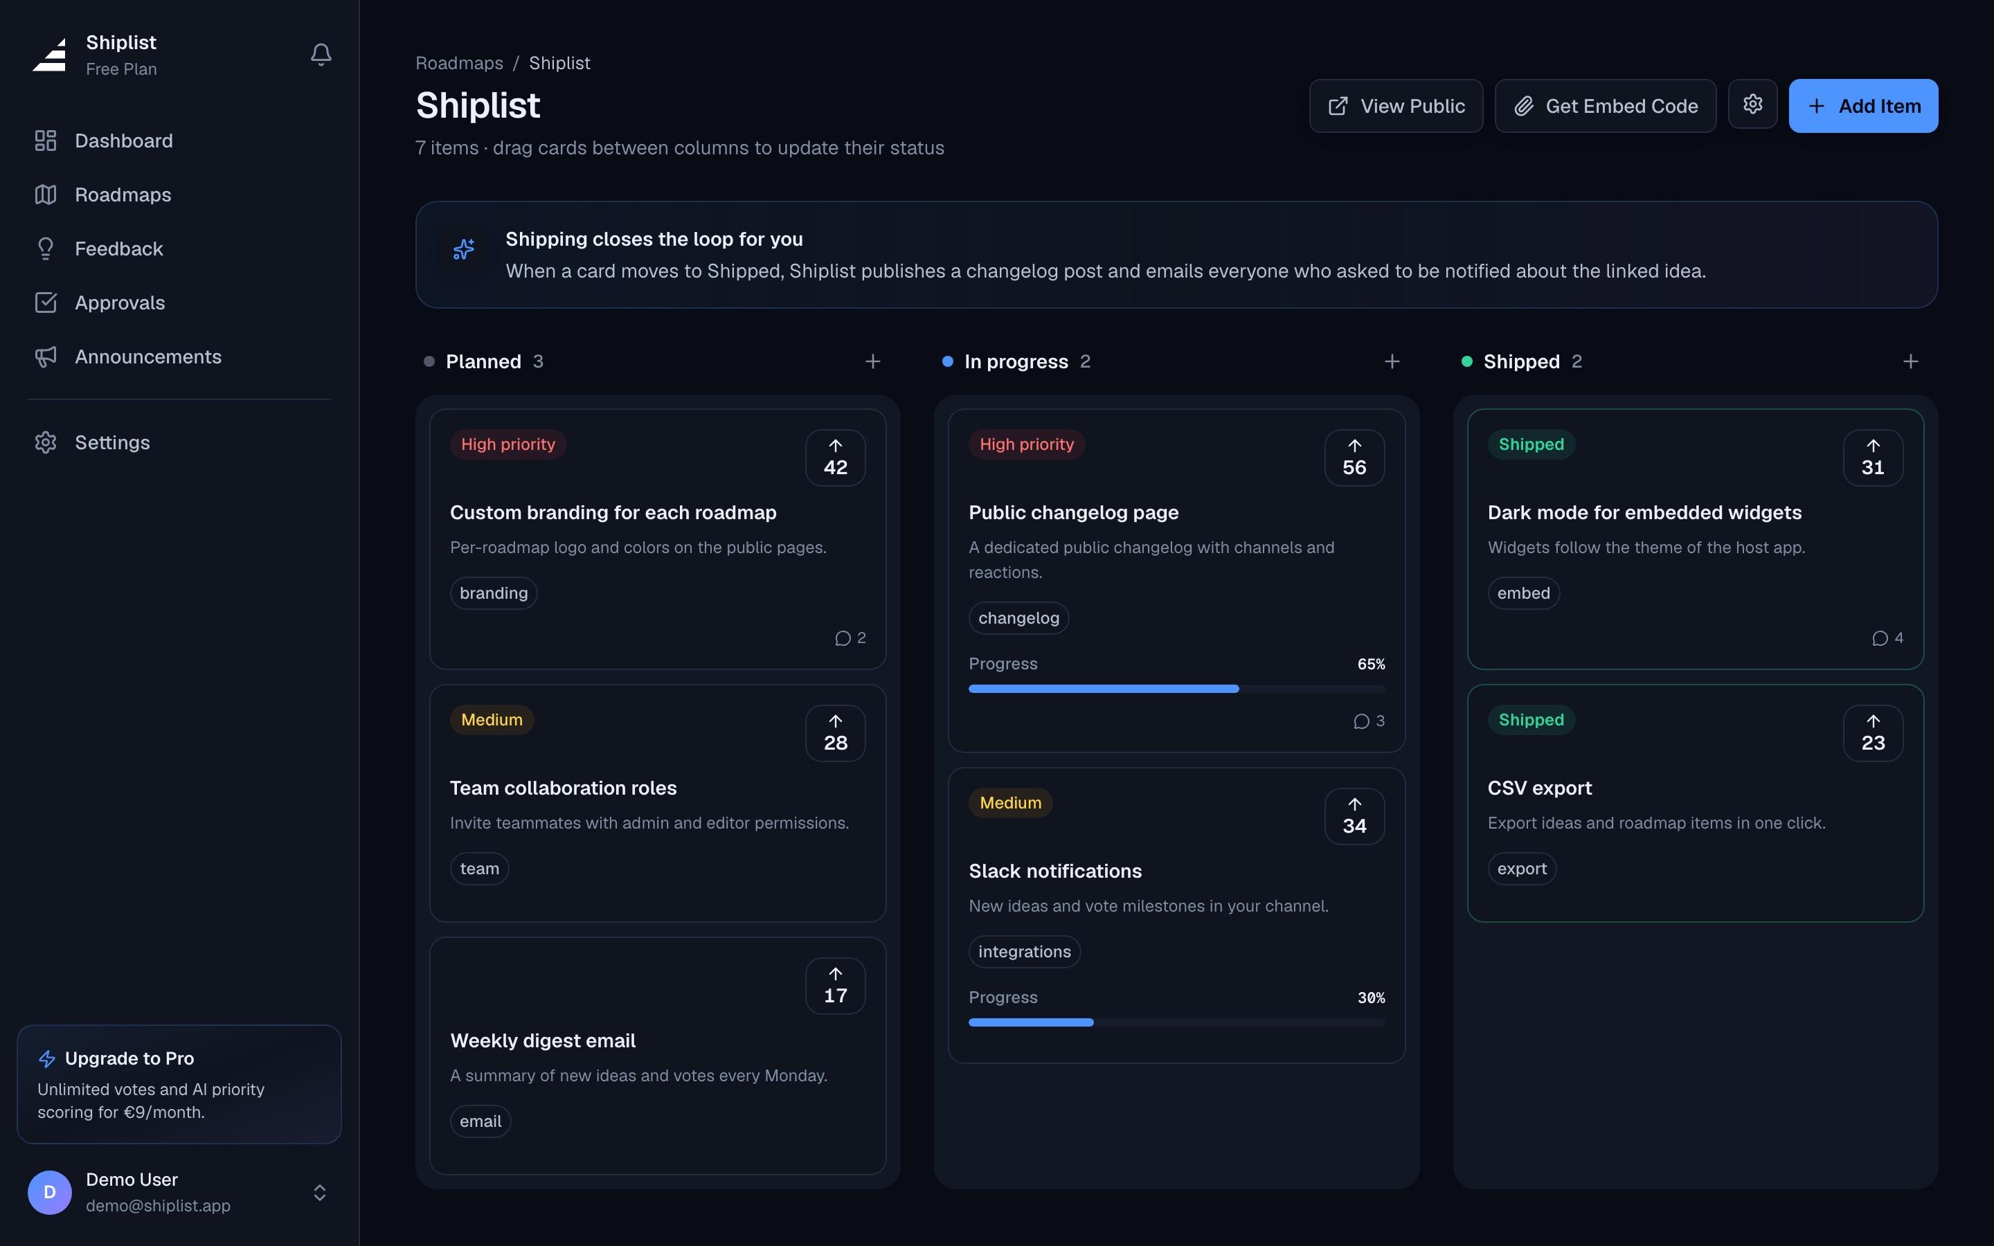Click High priority badge on Public changelog

coord(1027,444)
